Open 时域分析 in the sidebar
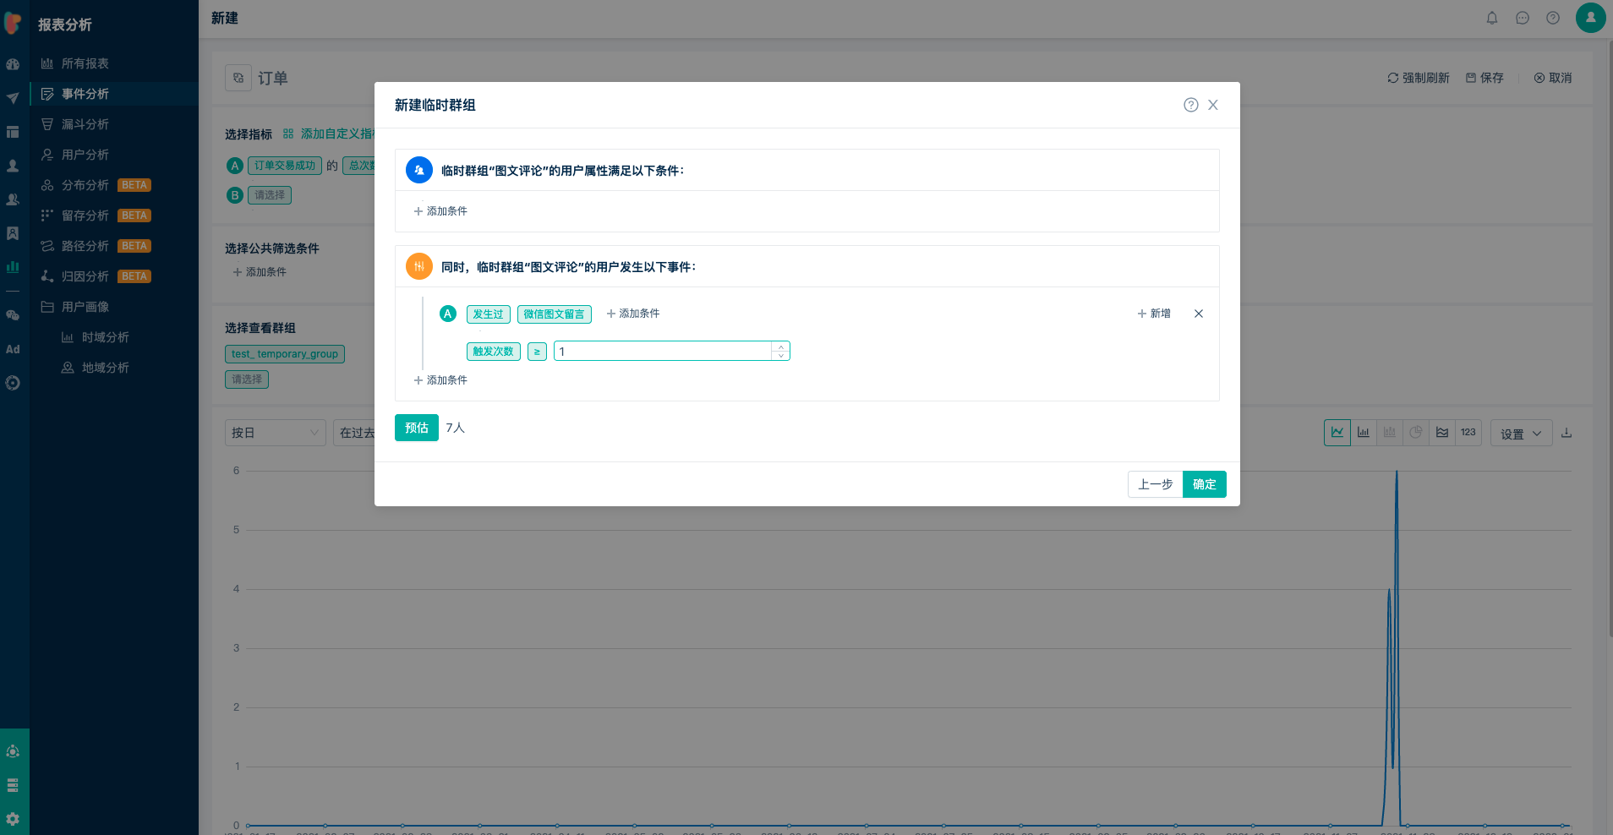The image size is (1613, 835). pos(106,337)
